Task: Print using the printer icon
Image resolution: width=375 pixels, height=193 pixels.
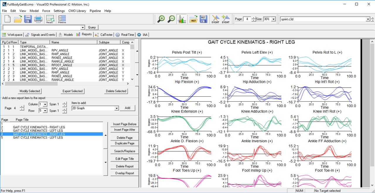Action: coord(38,19)
